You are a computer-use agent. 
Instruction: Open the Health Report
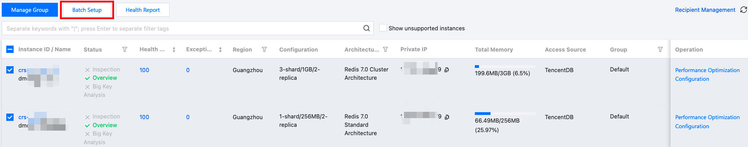point(143,10)
